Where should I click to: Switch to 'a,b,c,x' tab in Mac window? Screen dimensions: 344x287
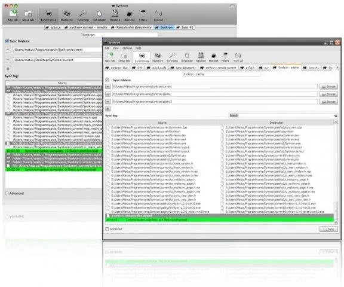click(54, 28)
